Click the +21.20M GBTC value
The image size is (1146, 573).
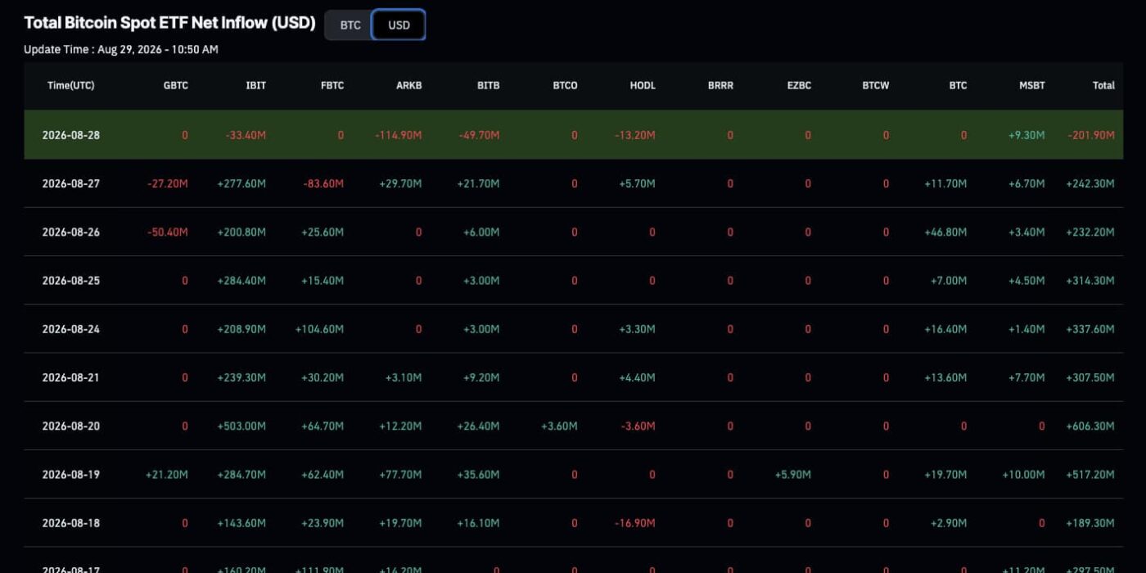tap(167, 474)
